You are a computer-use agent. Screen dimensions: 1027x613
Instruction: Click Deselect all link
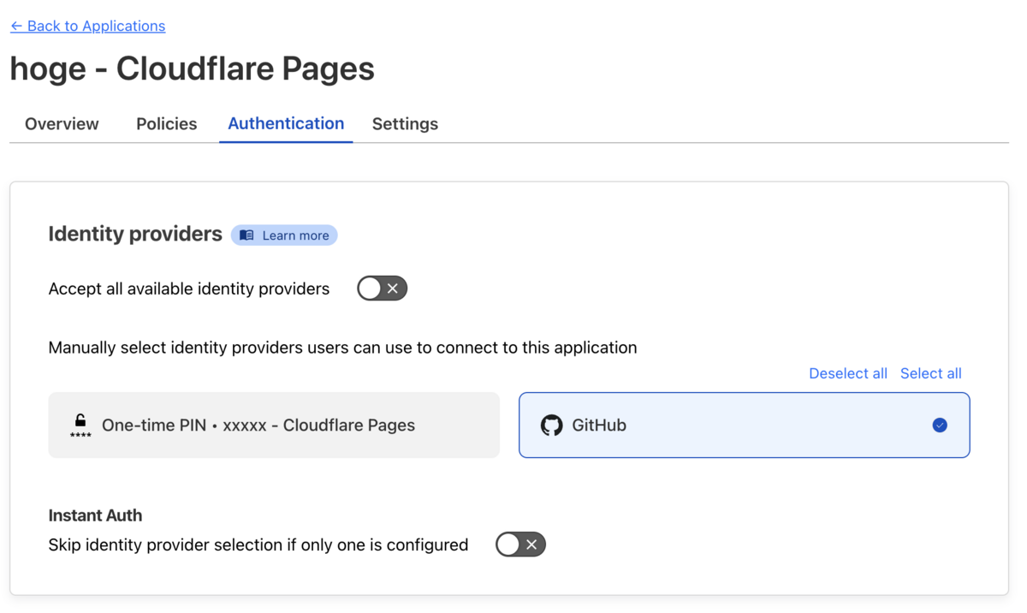pos(848,373)
